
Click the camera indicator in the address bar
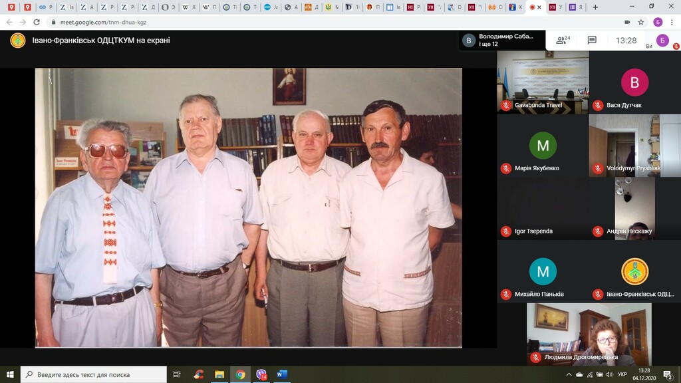coord(627,22)
